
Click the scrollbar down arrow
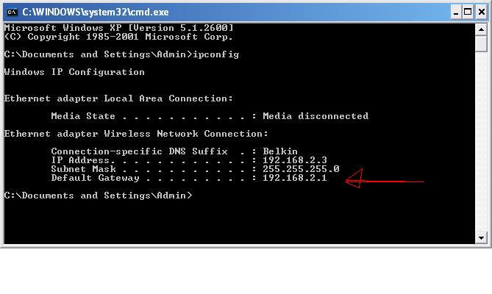pyautogui.click(x=481, y=237)
